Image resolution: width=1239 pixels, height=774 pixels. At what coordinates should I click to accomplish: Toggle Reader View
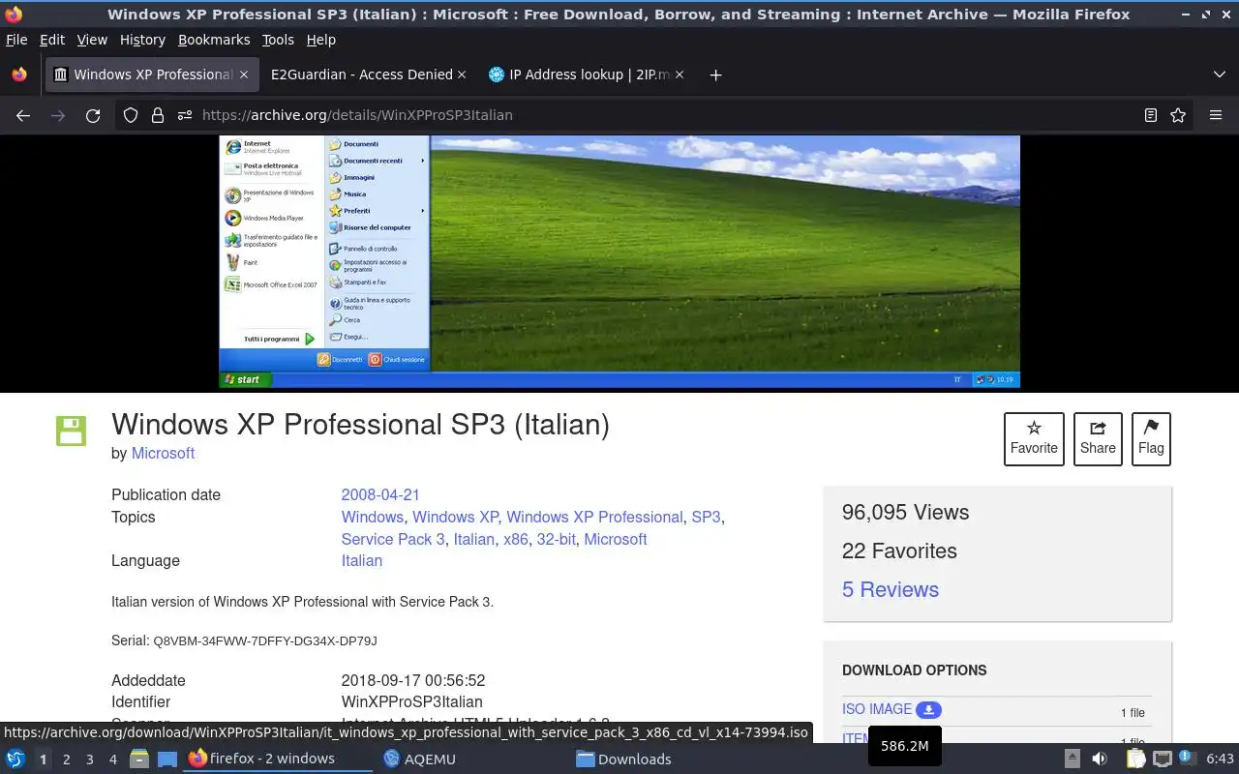(1150, 115)
